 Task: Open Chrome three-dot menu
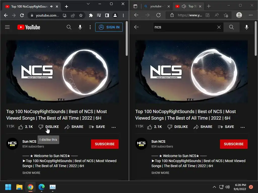pos(123,15)
